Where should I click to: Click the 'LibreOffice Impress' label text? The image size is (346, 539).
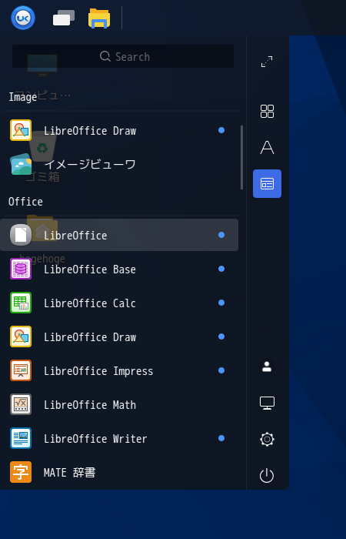pos(98,371)
